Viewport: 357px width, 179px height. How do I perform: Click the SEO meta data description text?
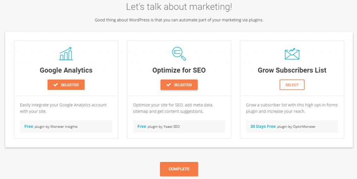point(173,108)
